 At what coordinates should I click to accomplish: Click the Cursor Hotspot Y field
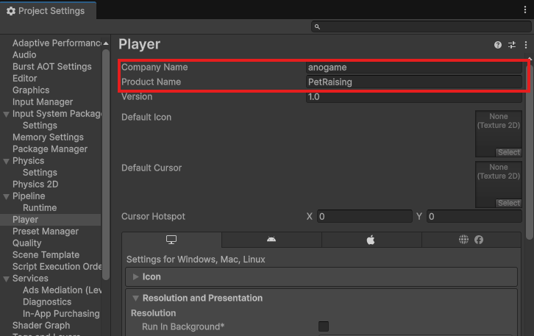474,216
